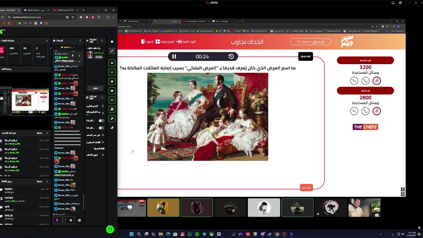
Task: Click تصفية filter in moderator actions panel
Action: (39, 133)
